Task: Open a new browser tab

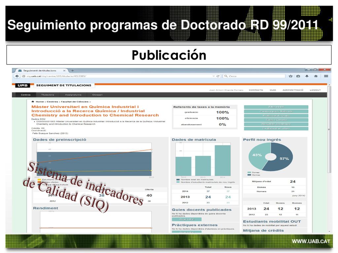Action: pos(73,70)
